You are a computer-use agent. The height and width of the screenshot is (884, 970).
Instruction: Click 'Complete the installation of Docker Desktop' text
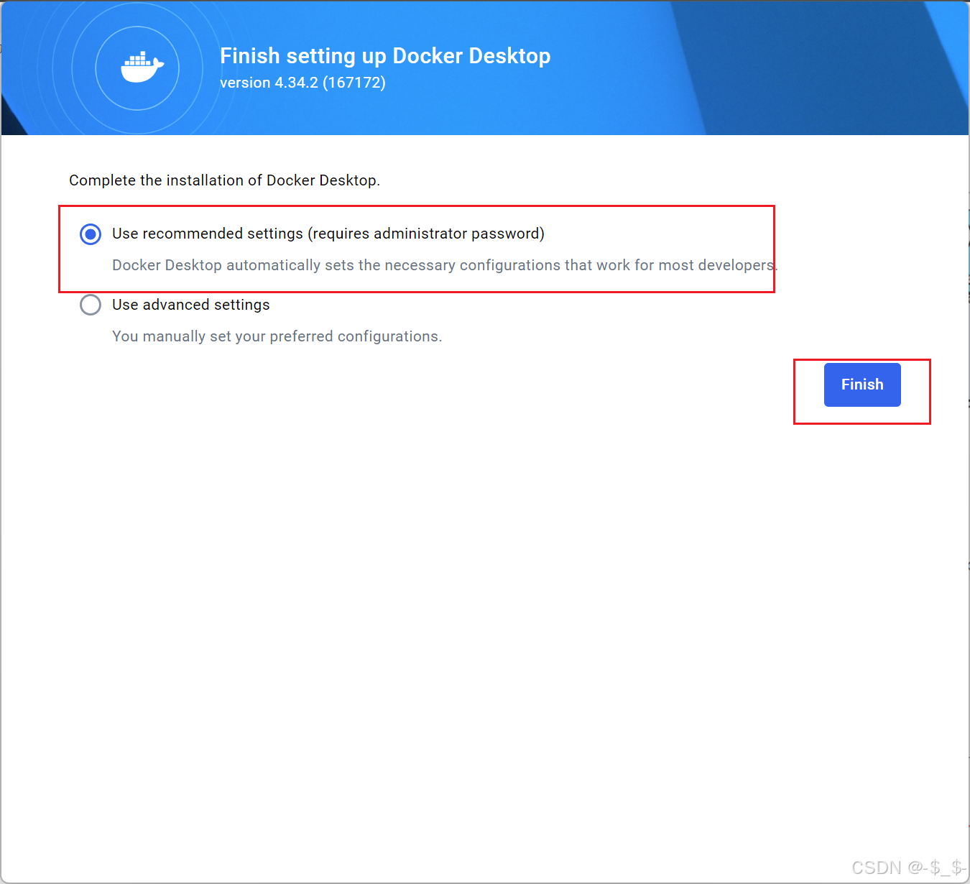pyautogui.click(x=224, y=180)
